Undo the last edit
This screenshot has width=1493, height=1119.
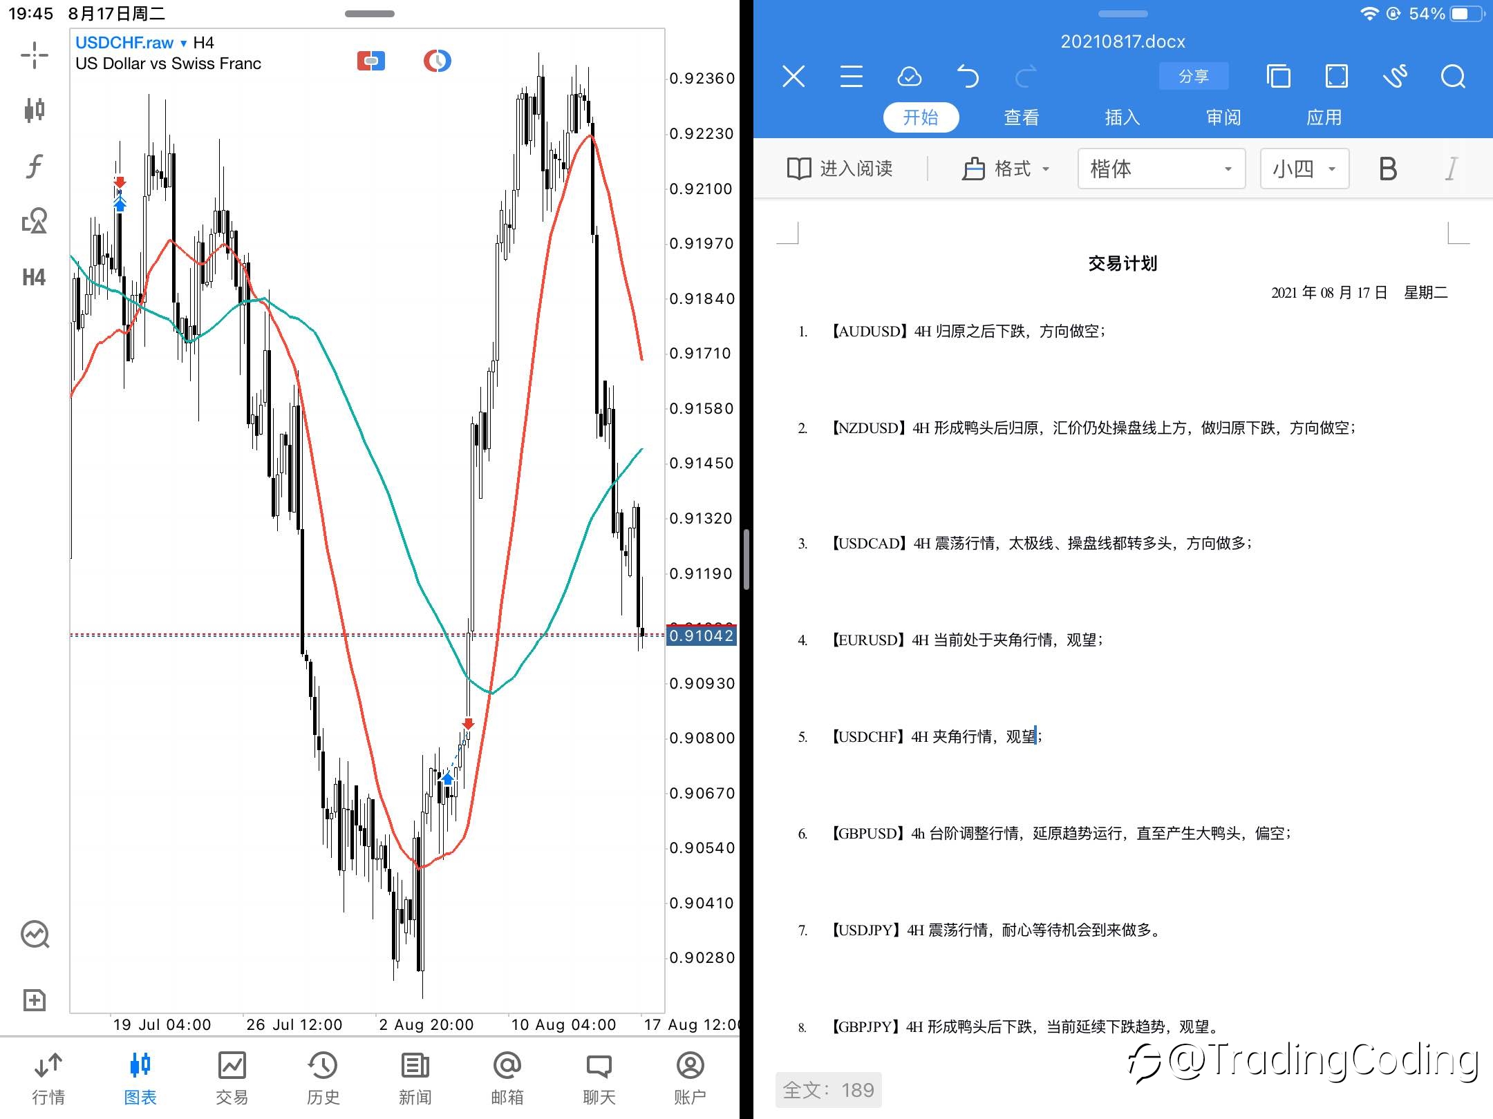968,76
